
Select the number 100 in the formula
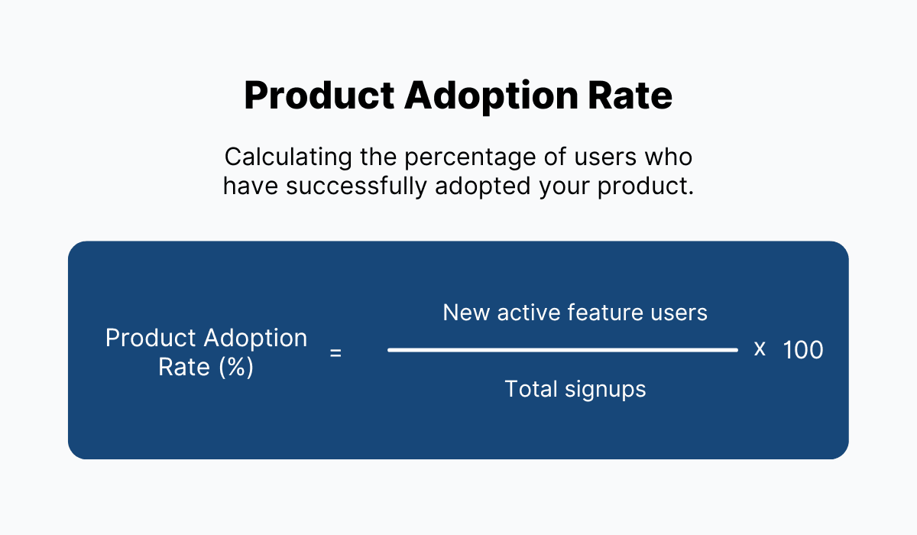point(803,350)
